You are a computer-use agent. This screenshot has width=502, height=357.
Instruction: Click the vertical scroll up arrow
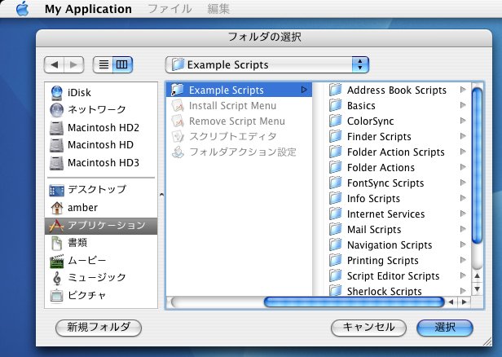[x=477, y=275]
